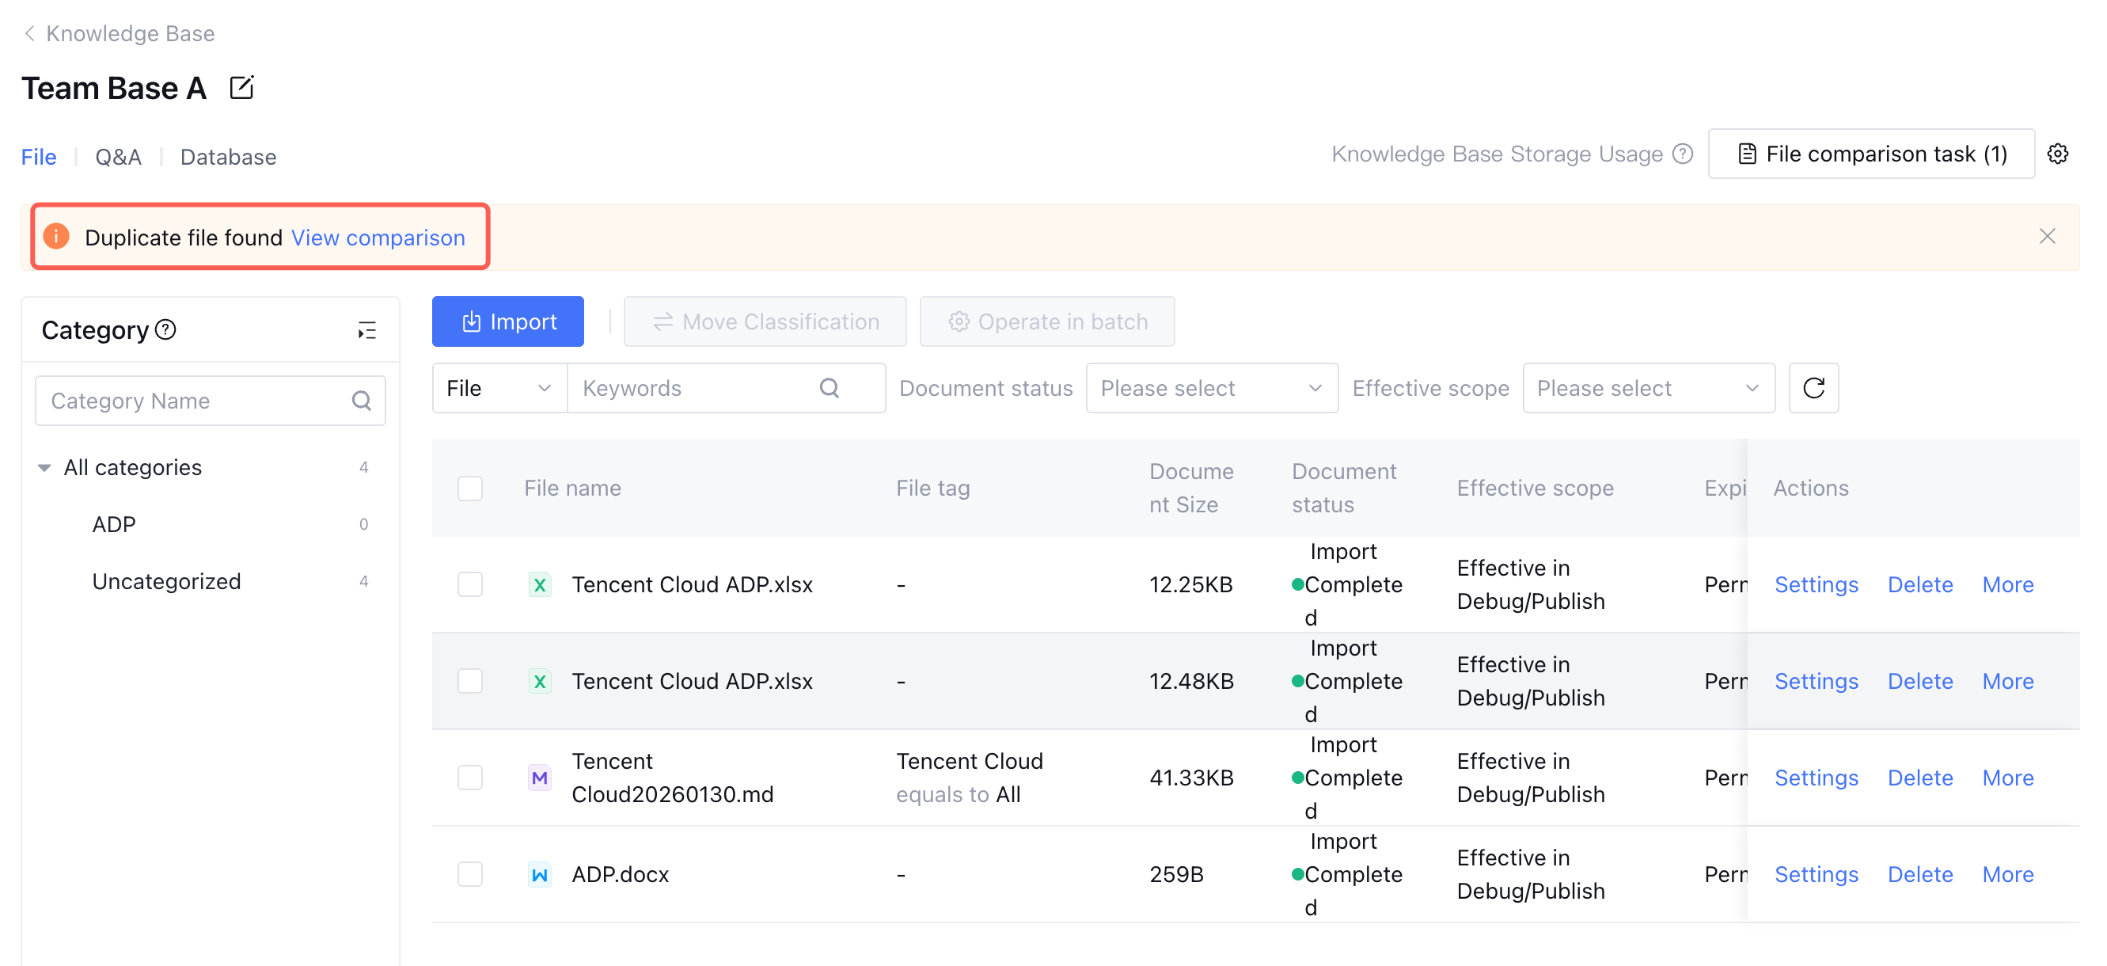Open knowledge base settings gear icon
This screenshot has height=966, width=2107.
pyautogui.click(x=2057, y=154)
